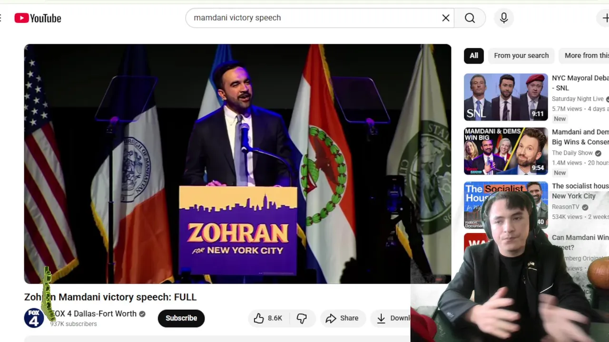Viewport: 609px width, 342px height.
Task: Open 'NYC Mayoral Debate - SNL' title
Action: [580, 83]
